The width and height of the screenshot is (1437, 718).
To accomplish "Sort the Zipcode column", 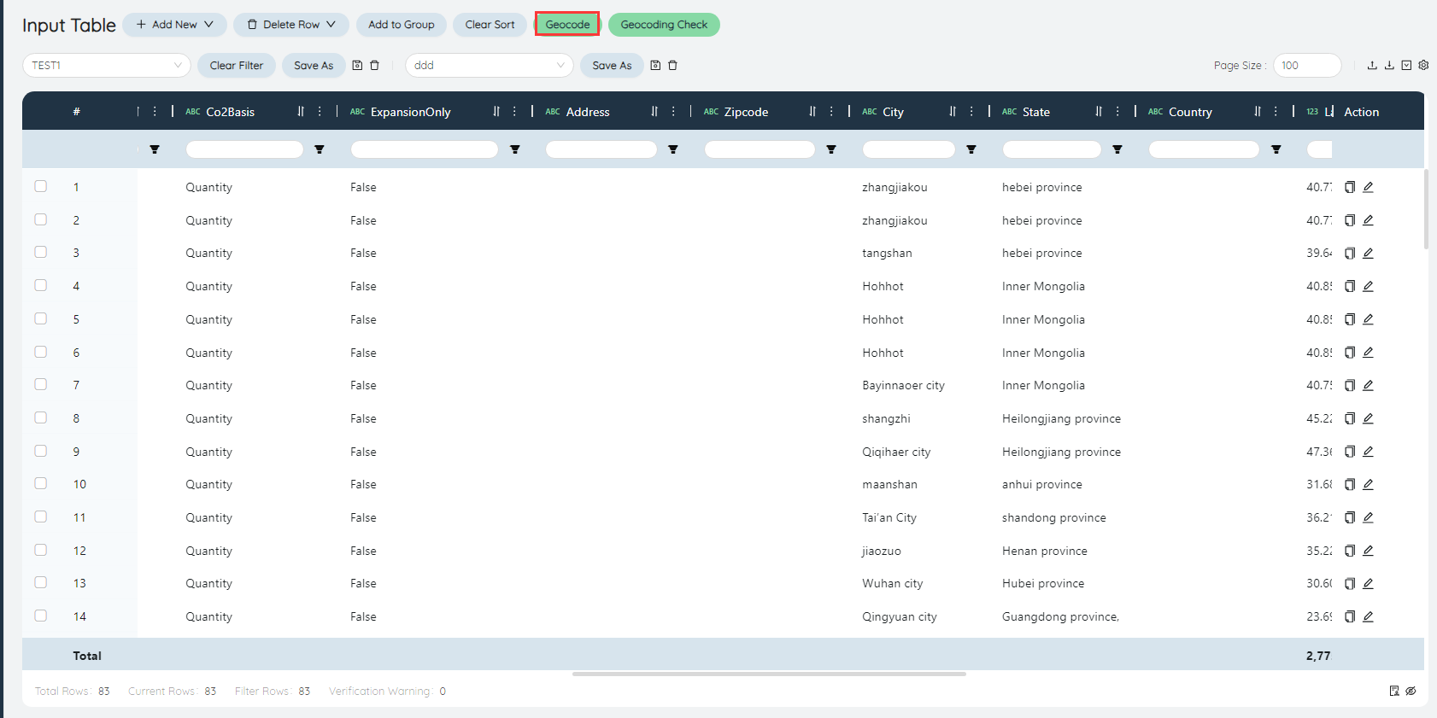I will (x=812, y=111).
